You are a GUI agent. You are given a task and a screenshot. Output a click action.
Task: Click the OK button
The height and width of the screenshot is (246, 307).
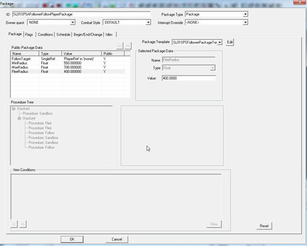click(x=72, y=239)
